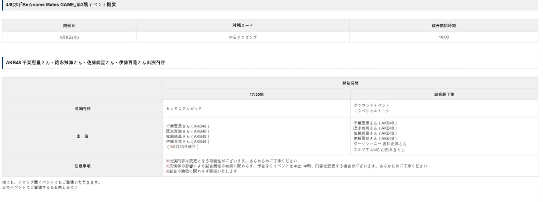The image size is (543, 202).
Task: Click the 対戦カード column header
Action: pyautogui.click(x=243, y=25)
